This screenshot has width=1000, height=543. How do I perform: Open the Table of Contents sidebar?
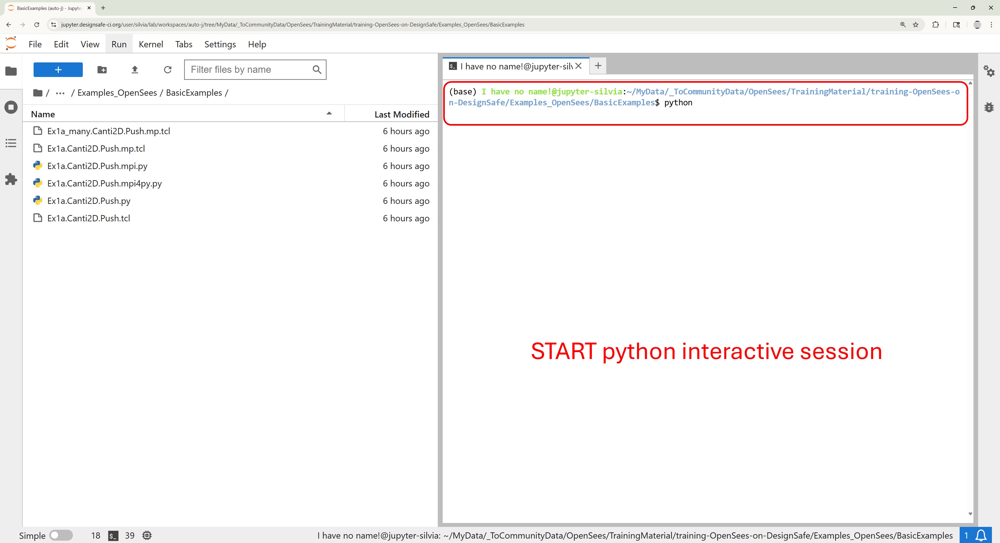(x=11, y=143)
